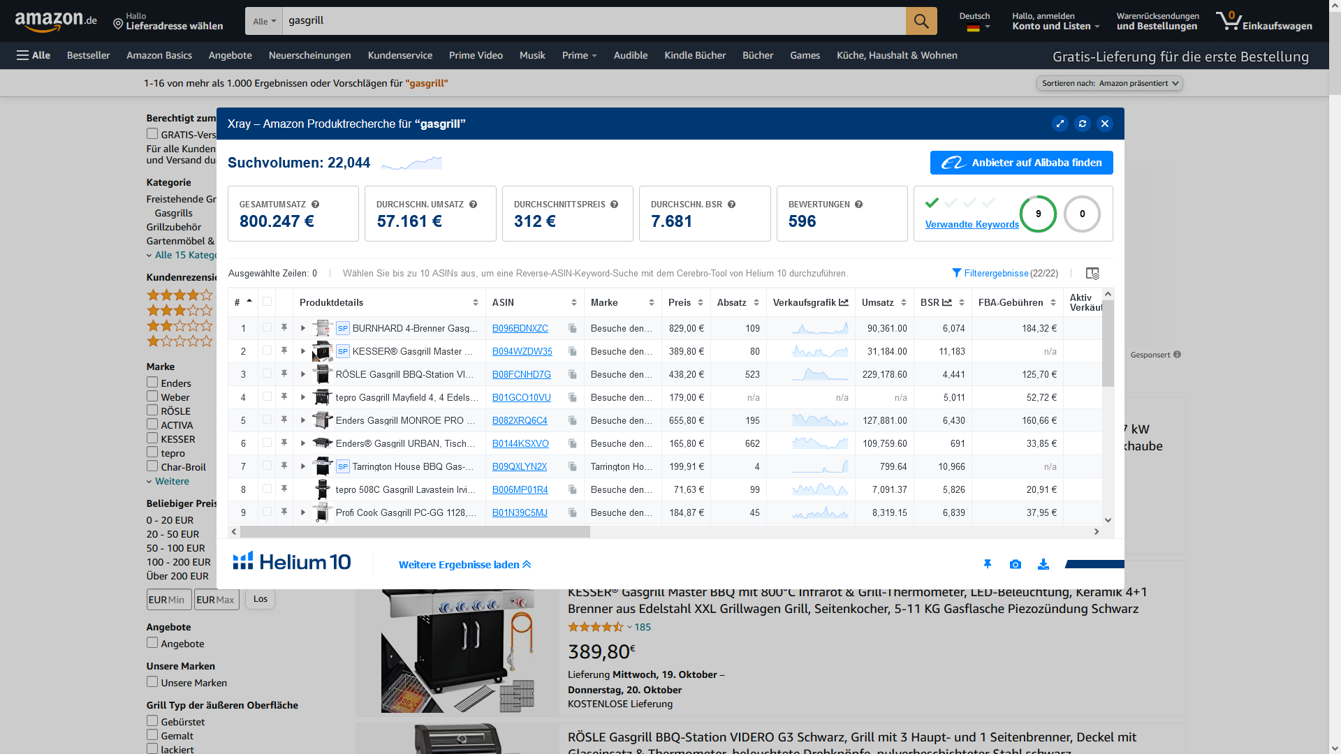This screenshot has height=754, width=1341.
Task: Expand the KESSER Gasgrill row details
Action: [x=303, y=351]
